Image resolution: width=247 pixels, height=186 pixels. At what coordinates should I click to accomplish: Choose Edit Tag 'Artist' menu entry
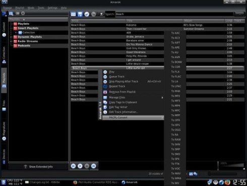click(x=133, y=107)
